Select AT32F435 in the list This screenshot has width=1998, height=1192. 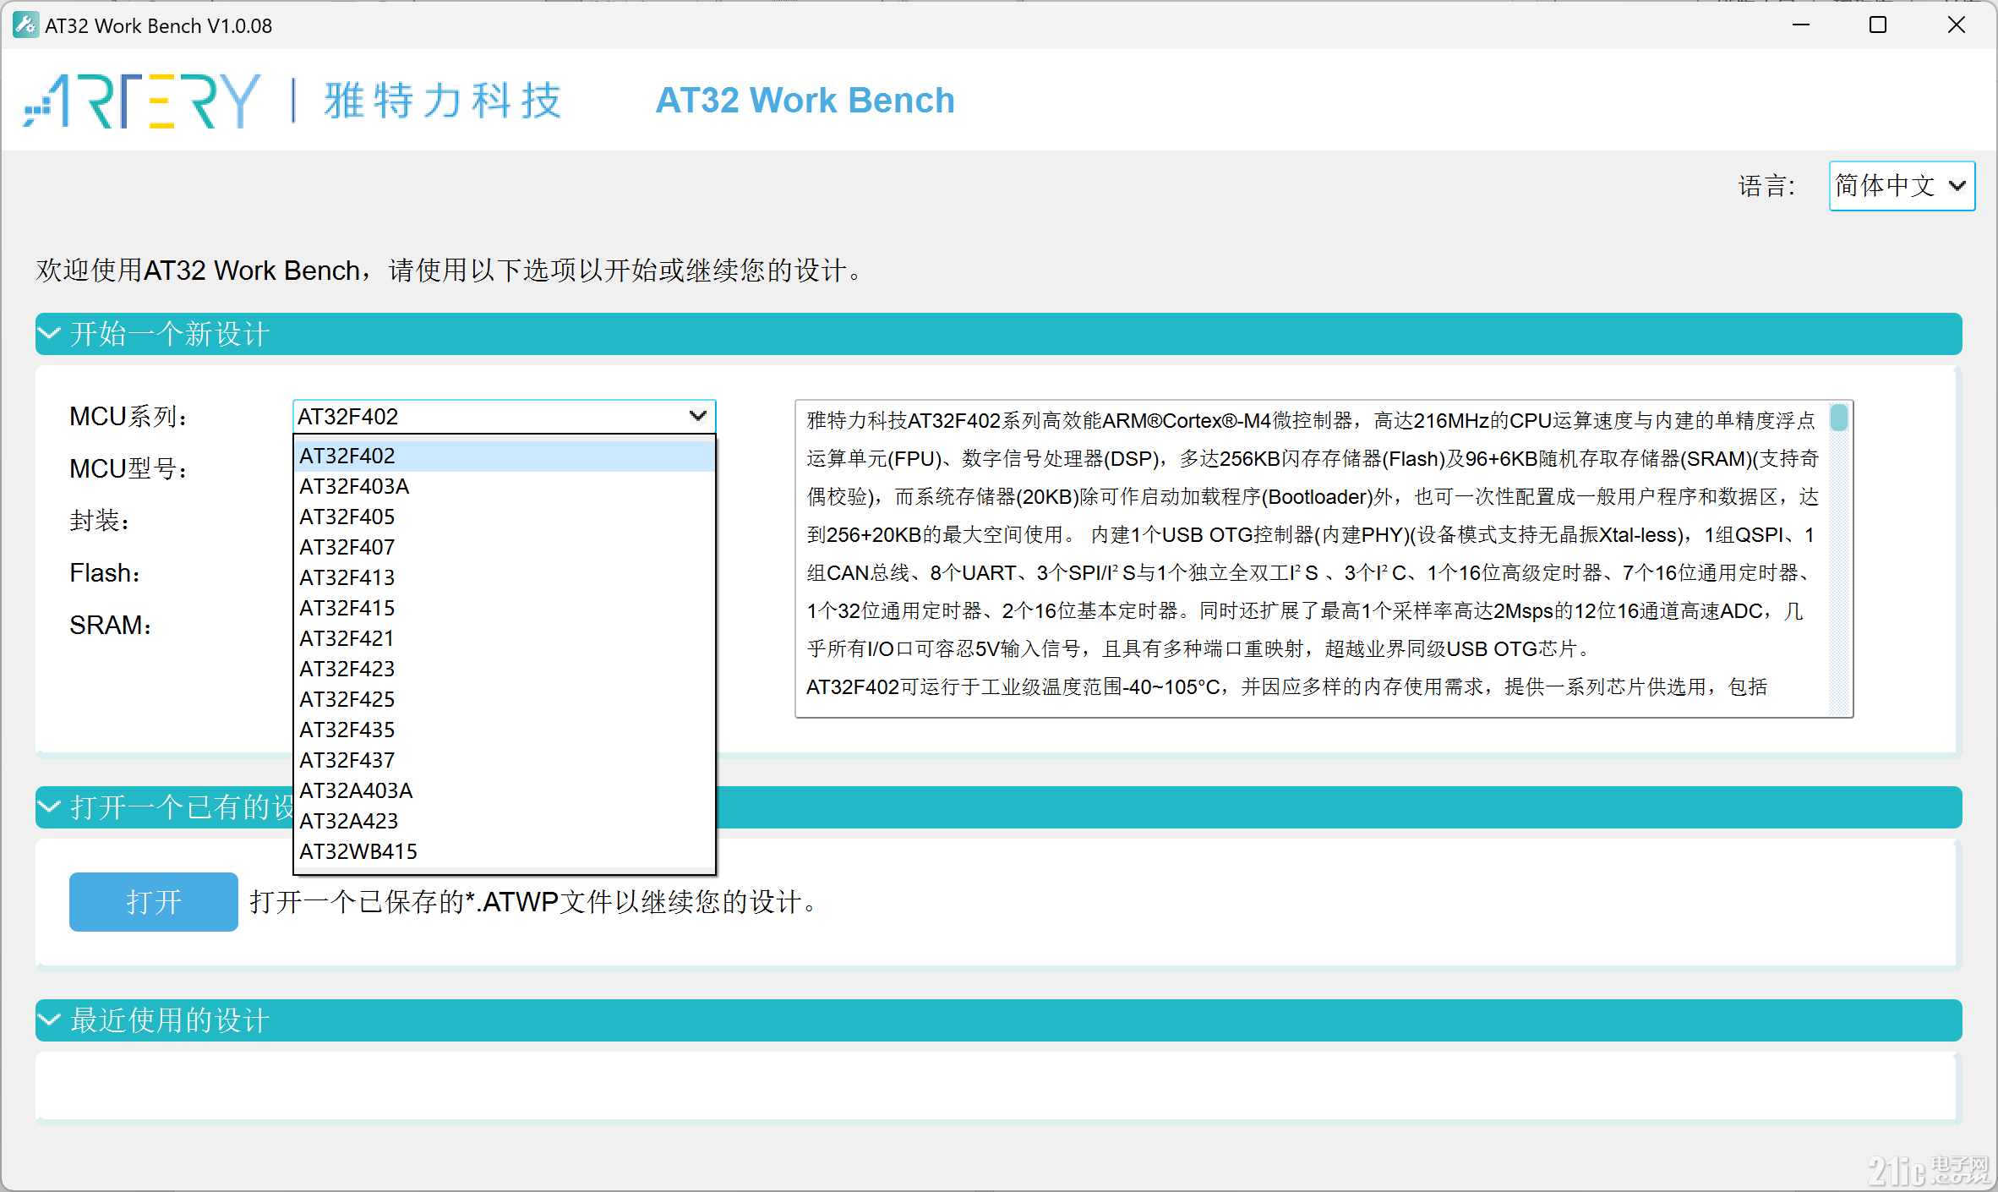click(504, 730)
